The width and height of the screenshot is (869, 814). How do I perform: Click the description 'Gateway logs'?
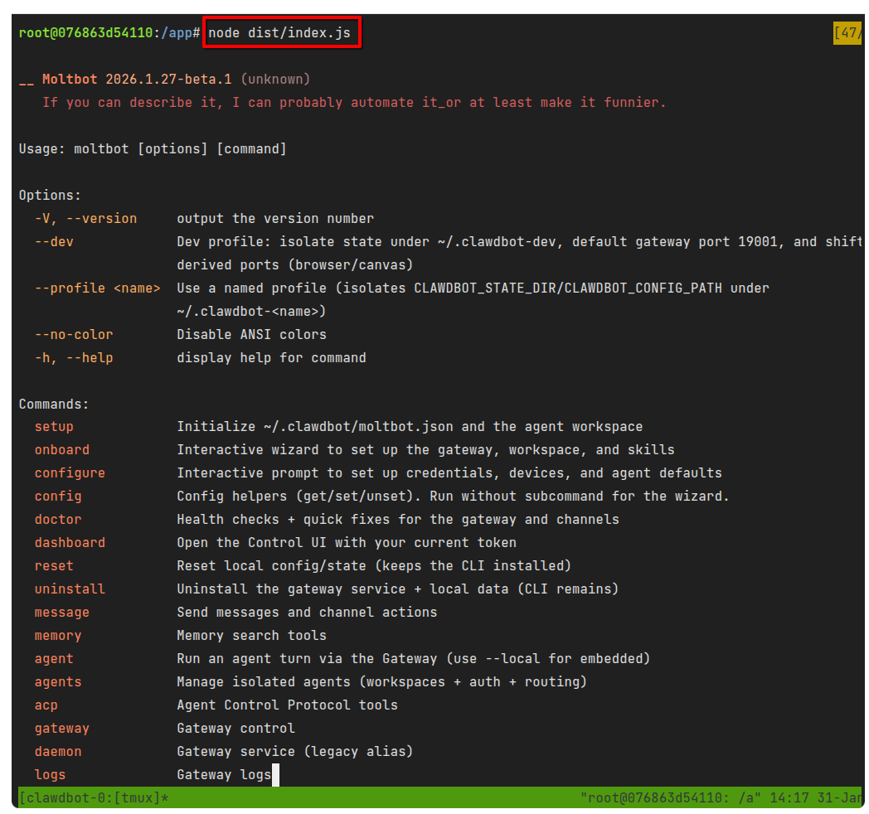(224, 775)
